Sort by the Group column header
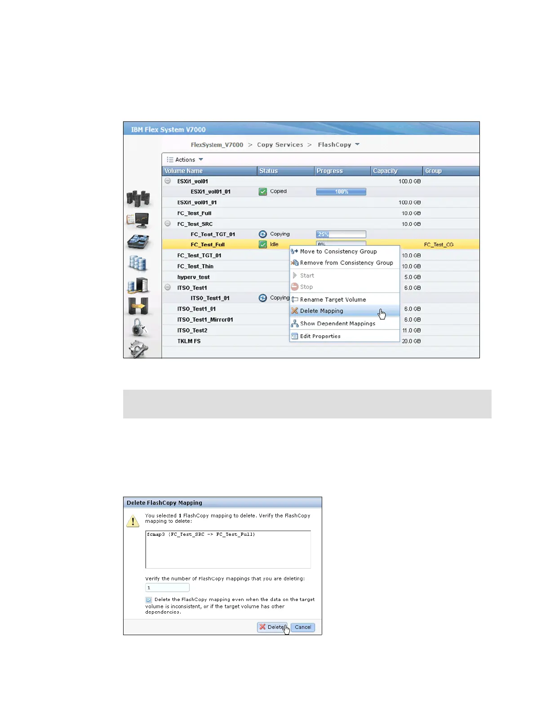 point(451,171)
